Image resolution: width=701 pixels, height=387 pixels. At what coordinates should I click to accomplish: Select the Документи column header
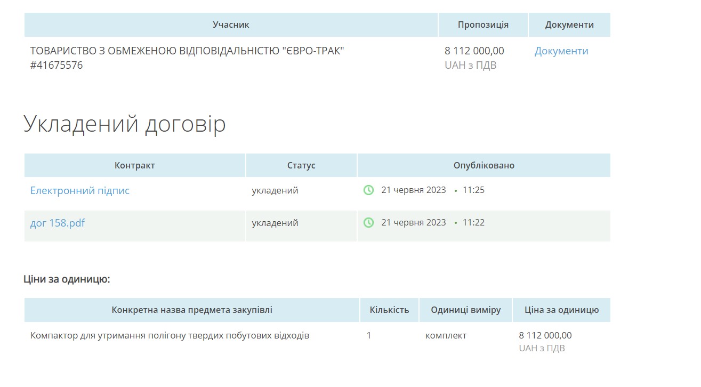point(569,25)
